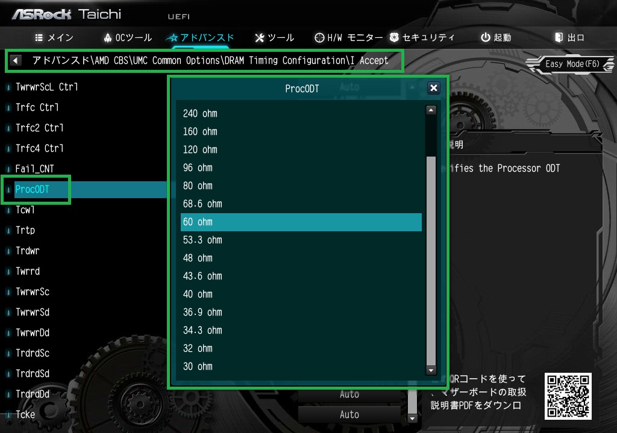Select Trfc Ctrl setting
Screen dimensions: 617x433
click(x=37, y=107)
